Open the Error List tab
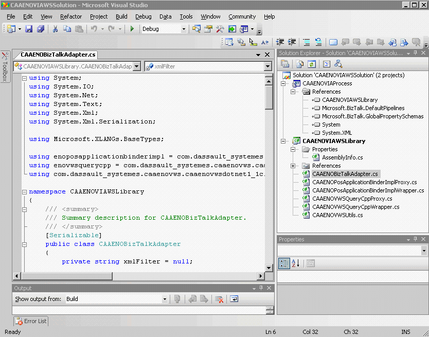 tap(31, 321)
